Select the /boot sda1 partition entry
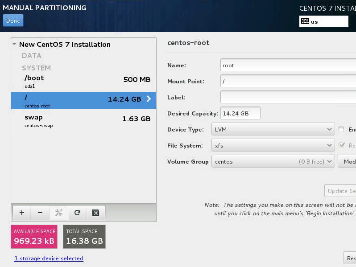 83,81
